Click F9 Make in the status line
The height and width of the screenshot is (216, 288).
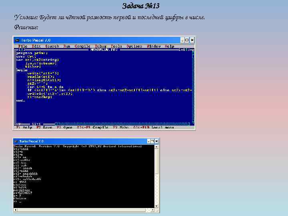(121, 127)
